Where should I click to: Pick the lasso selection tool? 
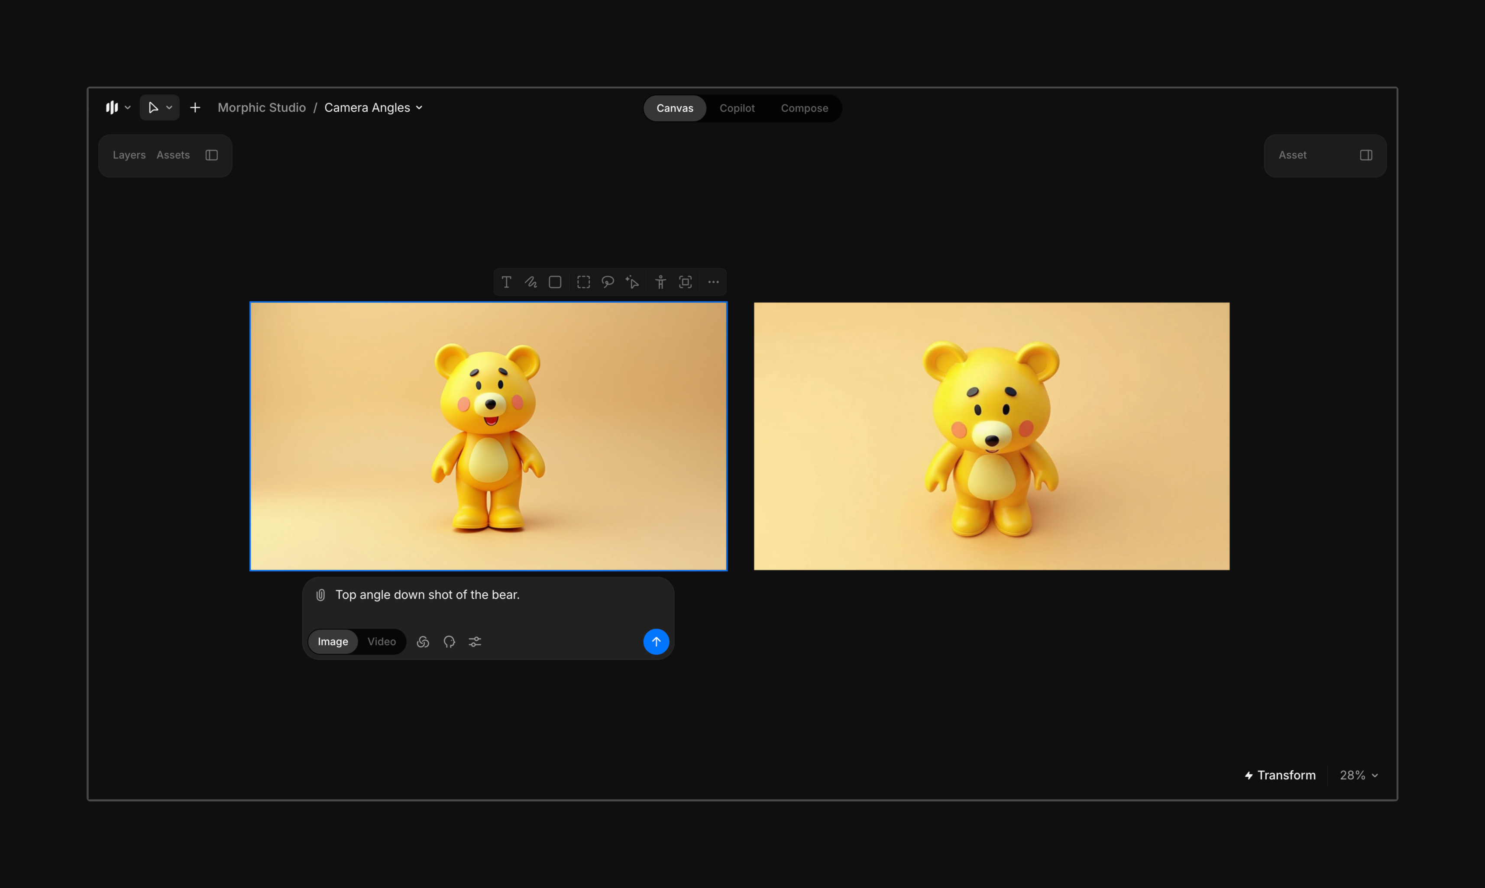pyautogui.click(x=608, y=282)
